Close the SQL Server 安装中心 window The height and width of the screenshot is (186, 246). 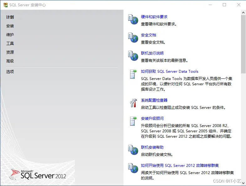point(238,5)
